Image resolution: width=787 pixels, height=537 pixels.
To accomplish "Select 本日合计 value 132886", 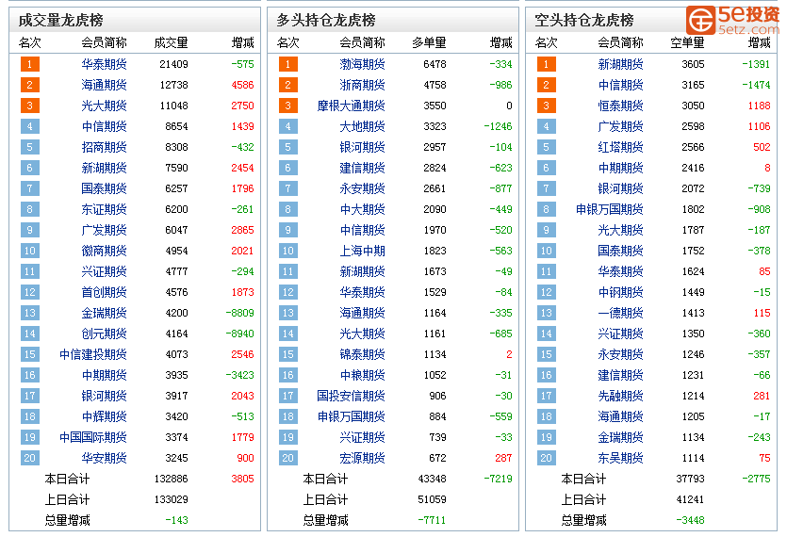I will (172, 479).
